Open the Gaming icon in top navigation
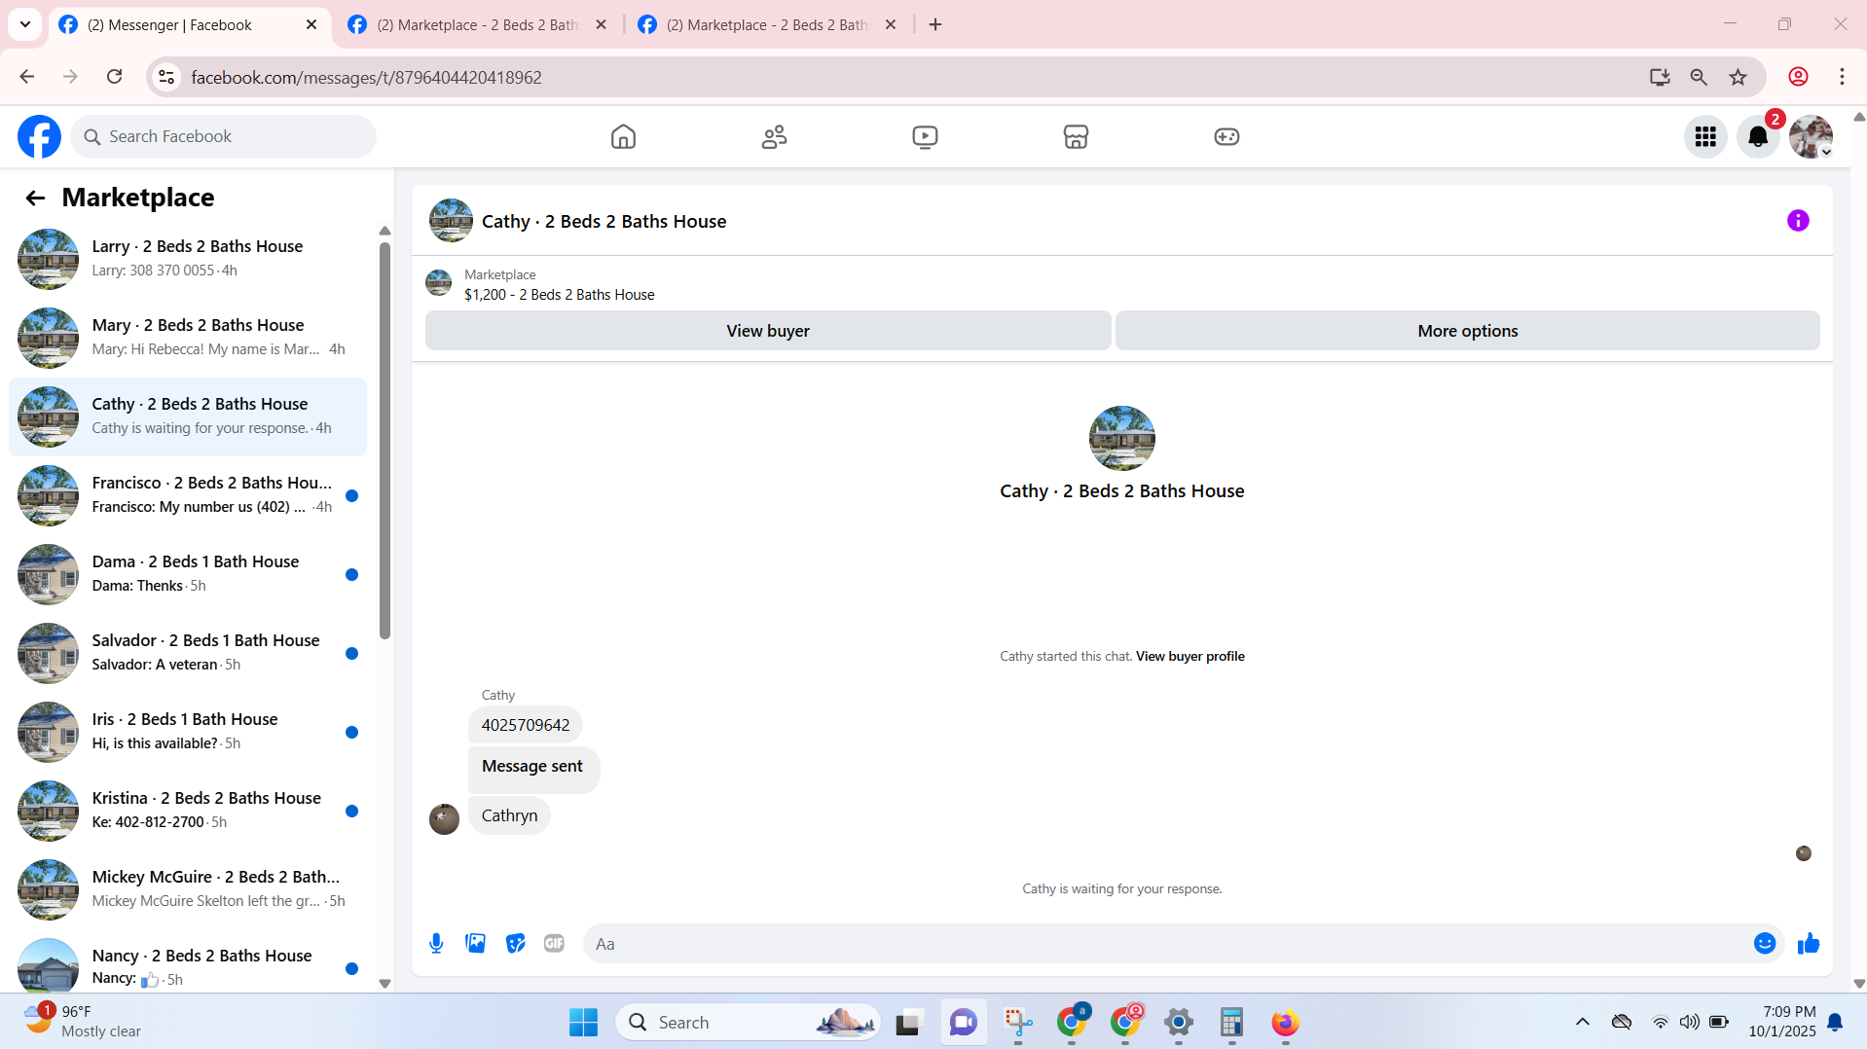Image resolution: width=1867 pixels, height=1049 pixels. tap(1226, 137)
